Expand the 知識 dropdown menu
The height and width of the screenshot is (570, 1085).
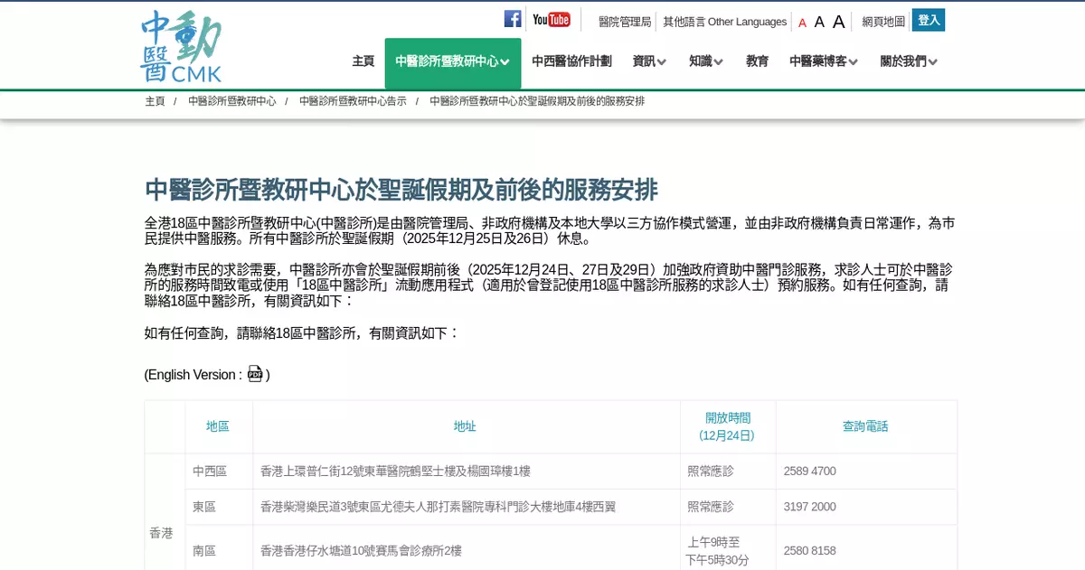coord(705,61)
